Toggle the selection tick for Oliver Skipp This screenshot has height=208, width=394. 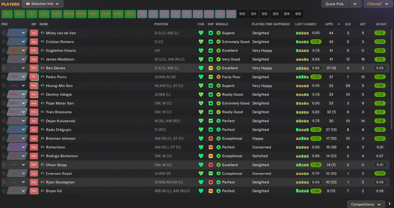click(x=4, y=165)
